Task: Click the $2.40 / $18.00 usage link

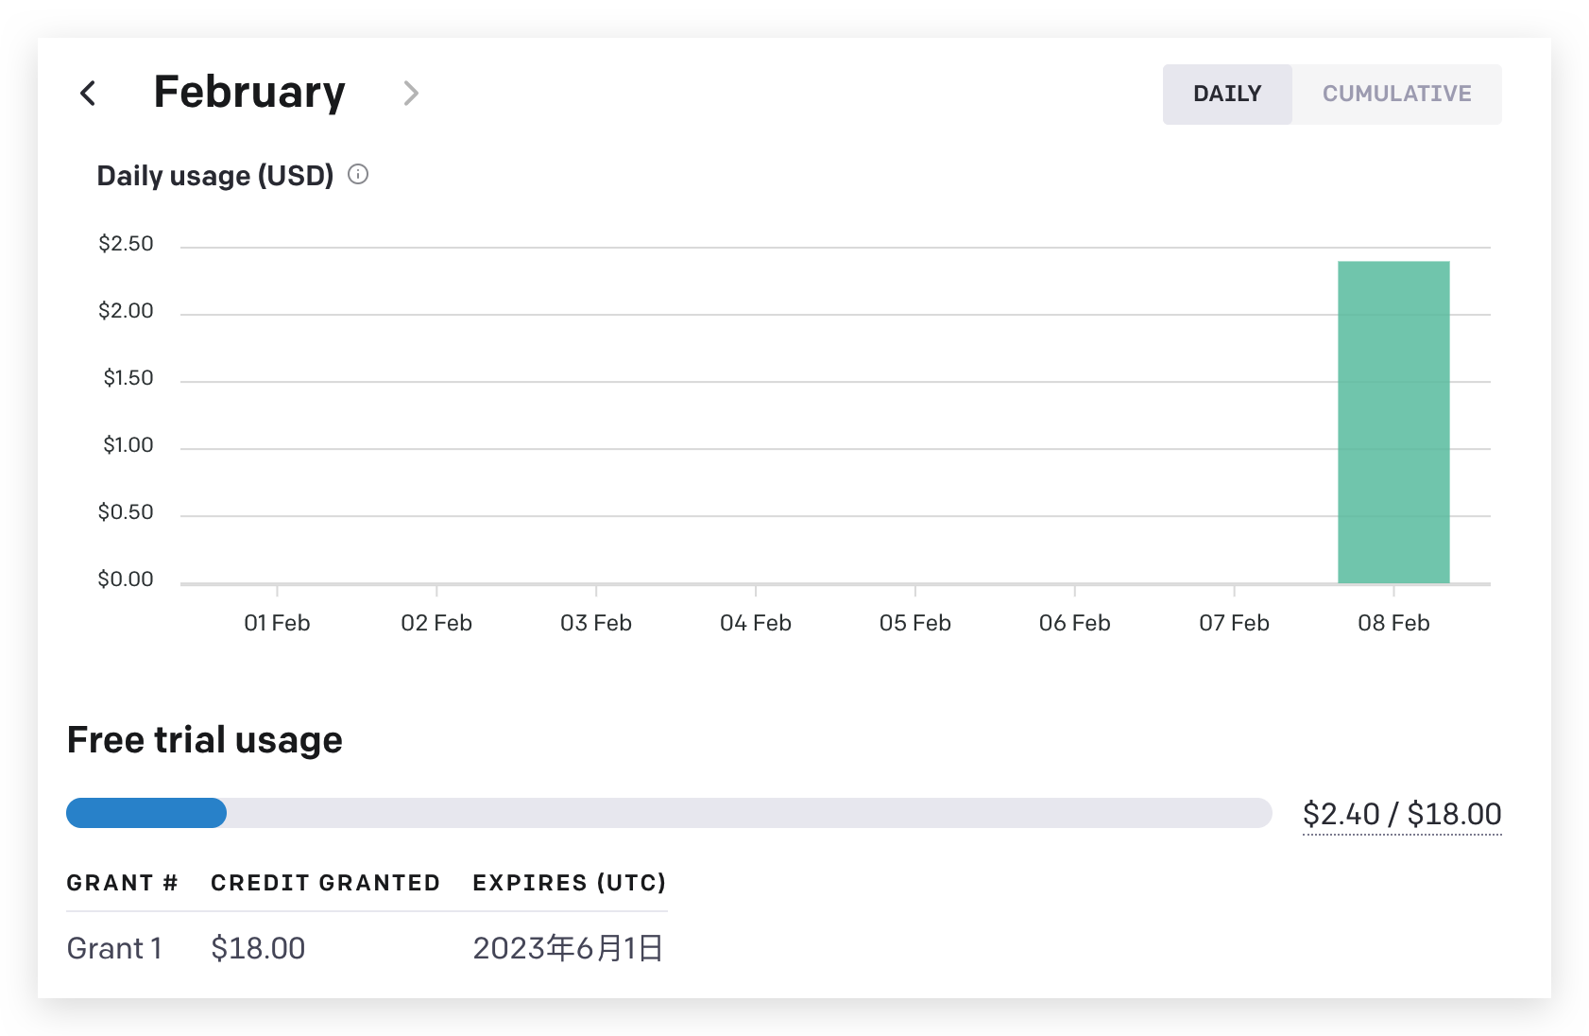Action: point(1402,813)
